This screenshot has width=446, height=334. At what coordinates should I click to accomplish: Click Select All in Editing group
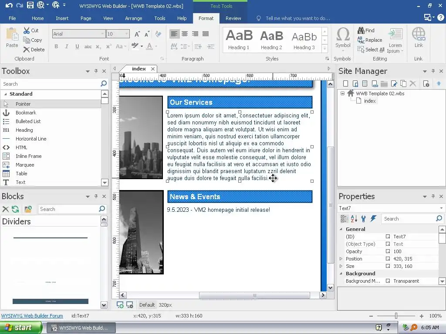(x=371, y=50)
